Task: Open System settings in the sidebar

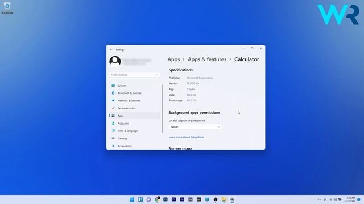Action: point(135,86)
